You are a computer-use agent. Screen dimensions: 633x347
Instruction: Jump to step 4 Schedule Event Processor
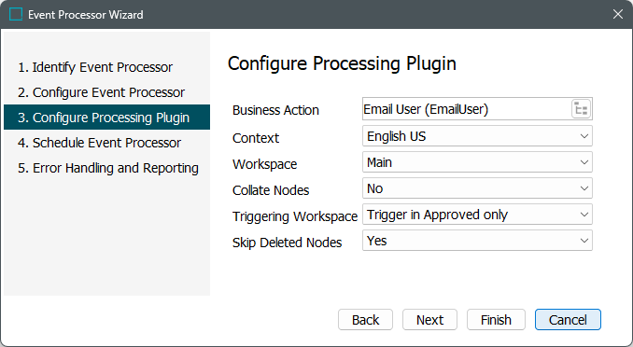click(x=99, y=143)
